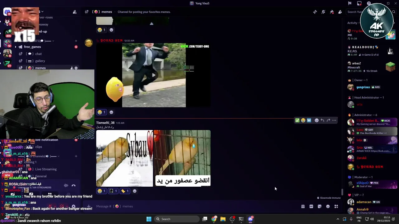
Task: Open the emoji picker in message bar
Action: tap(328, 206)
